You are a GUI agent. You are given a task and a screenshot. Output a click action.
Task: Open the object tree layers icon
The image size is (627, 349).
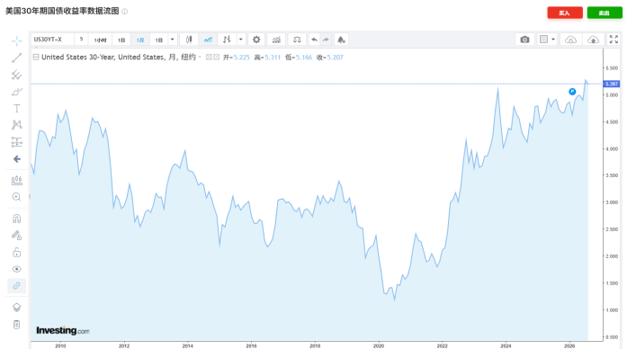click(x=17, y=308)
